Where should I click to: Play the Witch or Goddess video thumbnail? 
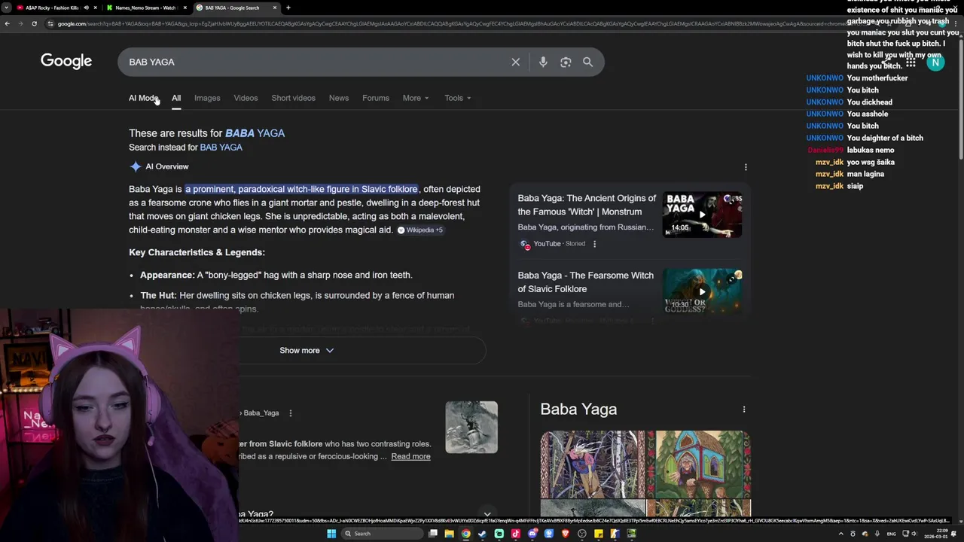pyautogui.click(x=702, y=291)
